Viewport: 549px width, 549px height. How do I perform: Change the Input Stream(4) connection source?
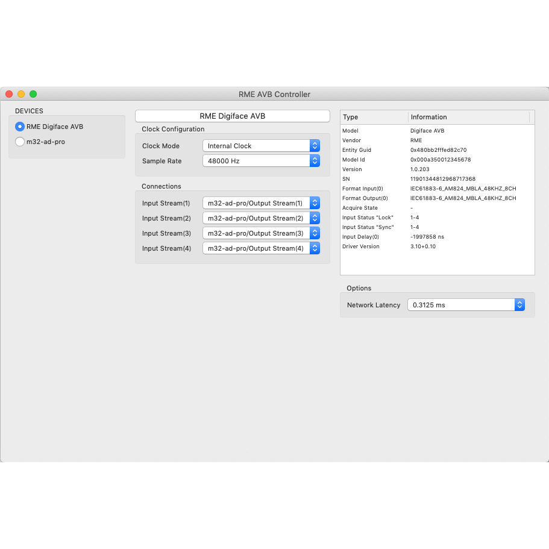261,248
